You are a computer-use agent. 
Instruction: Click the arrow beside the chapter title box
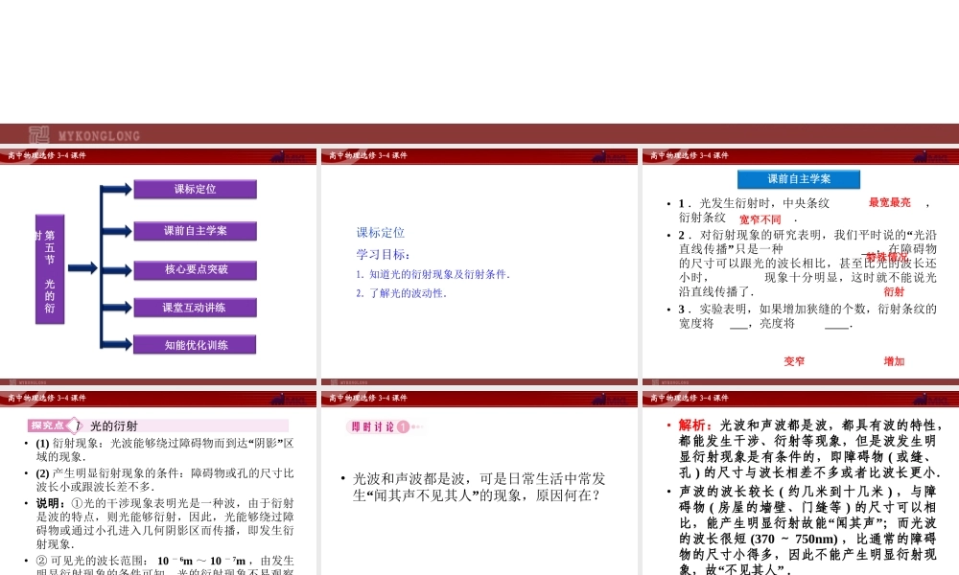pos(82,268)
